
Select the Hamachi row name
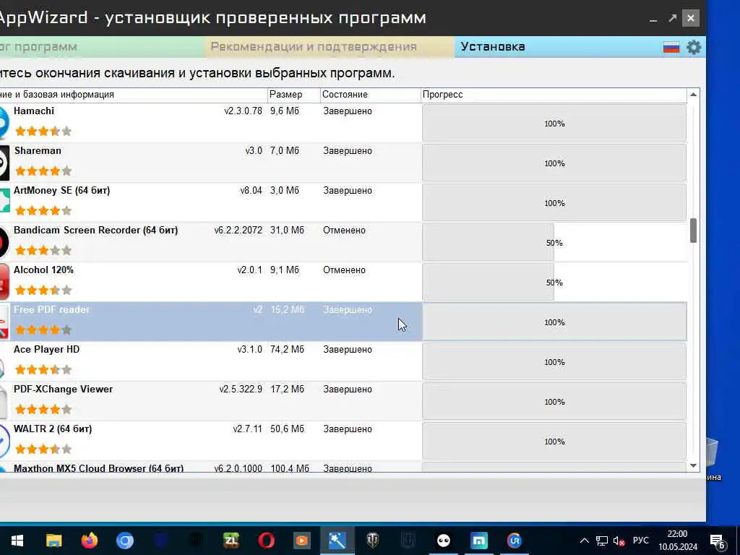click(33, 111)
